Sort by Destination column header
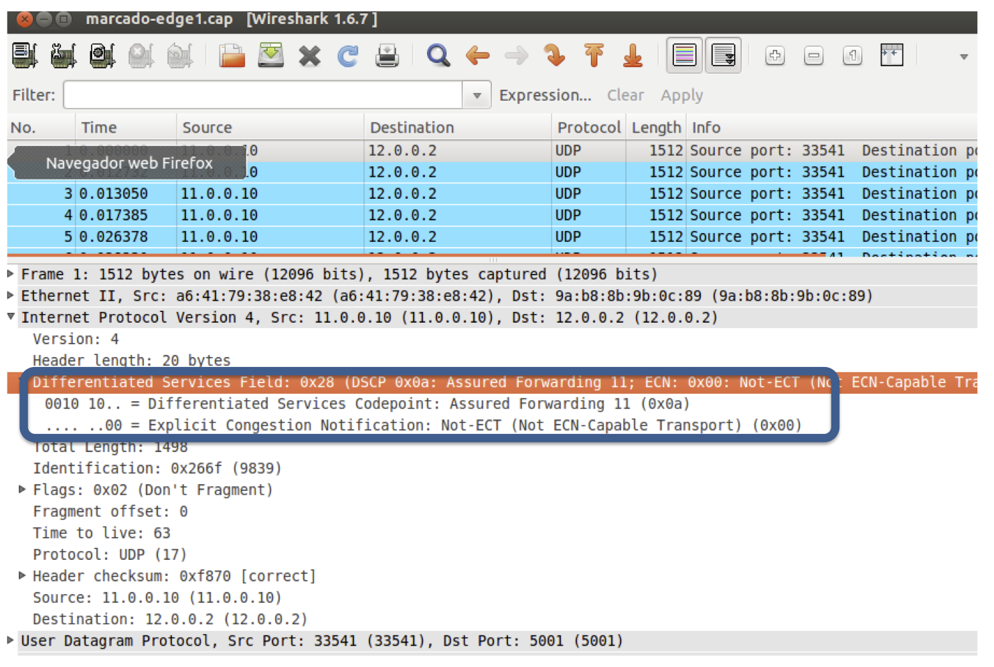Screen dimensions: 994x667 458,127
